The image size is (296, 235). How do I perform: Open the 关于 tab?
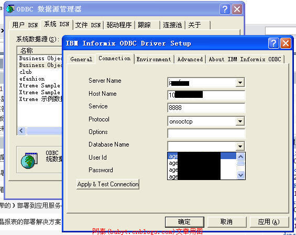click(x=198, y=25)
